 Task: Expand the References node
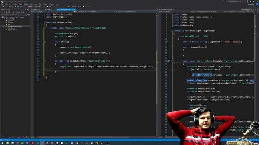[4, 23]
